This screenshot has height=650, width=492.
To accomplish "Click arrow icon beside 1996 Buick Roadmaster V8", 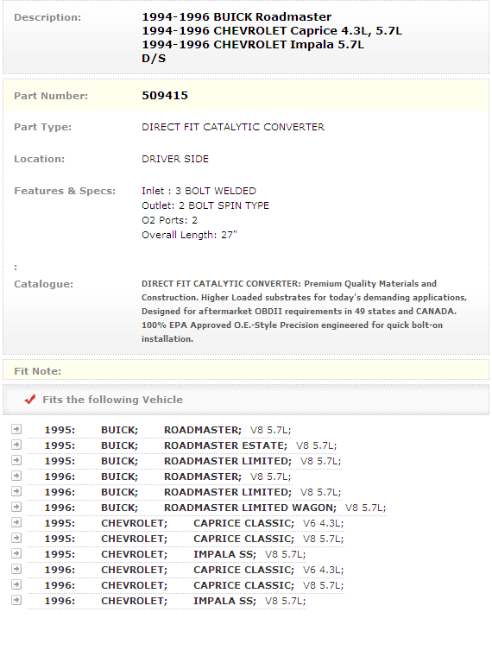I will 16,476.
